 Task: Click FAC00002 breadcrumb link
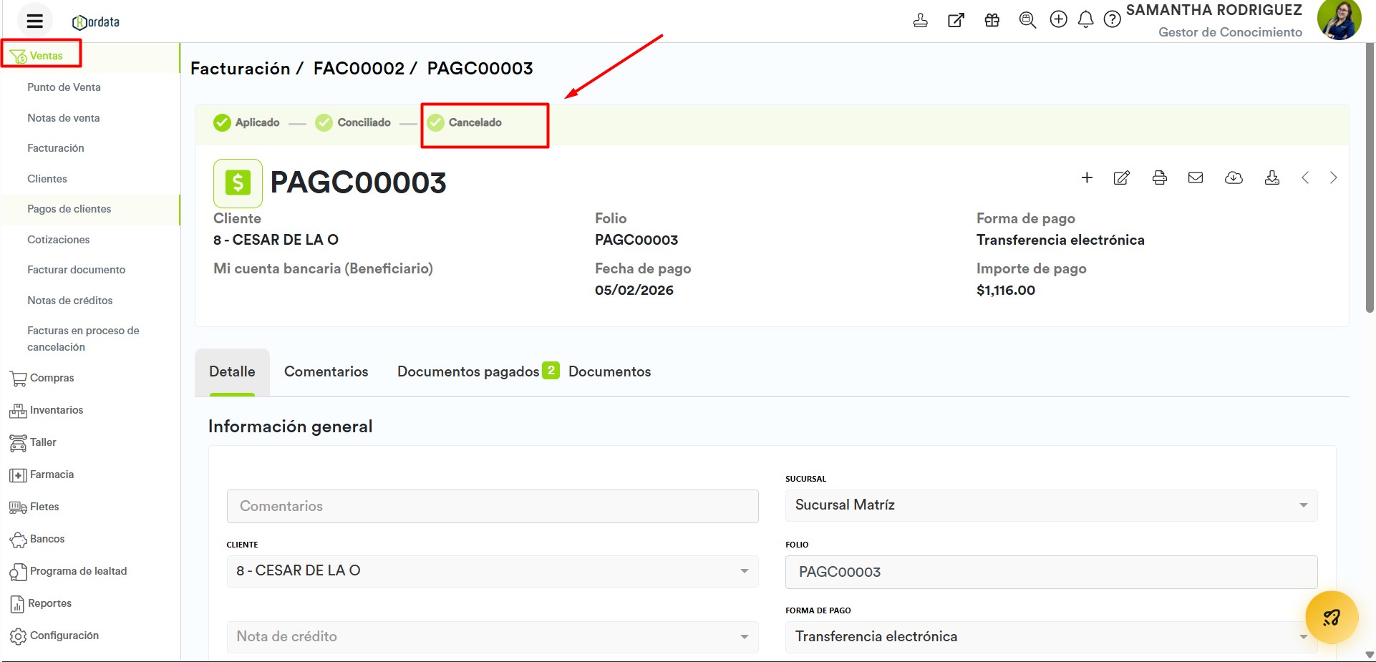[x=359, y=69]
